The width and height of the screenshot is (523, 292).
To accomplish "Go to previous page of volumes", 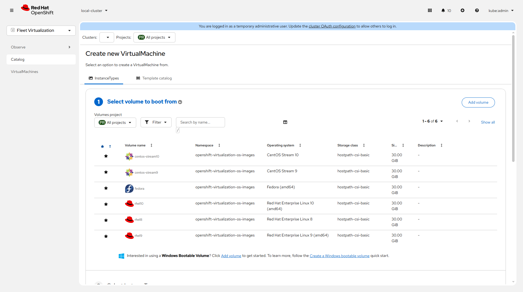I will click(457, 121).
